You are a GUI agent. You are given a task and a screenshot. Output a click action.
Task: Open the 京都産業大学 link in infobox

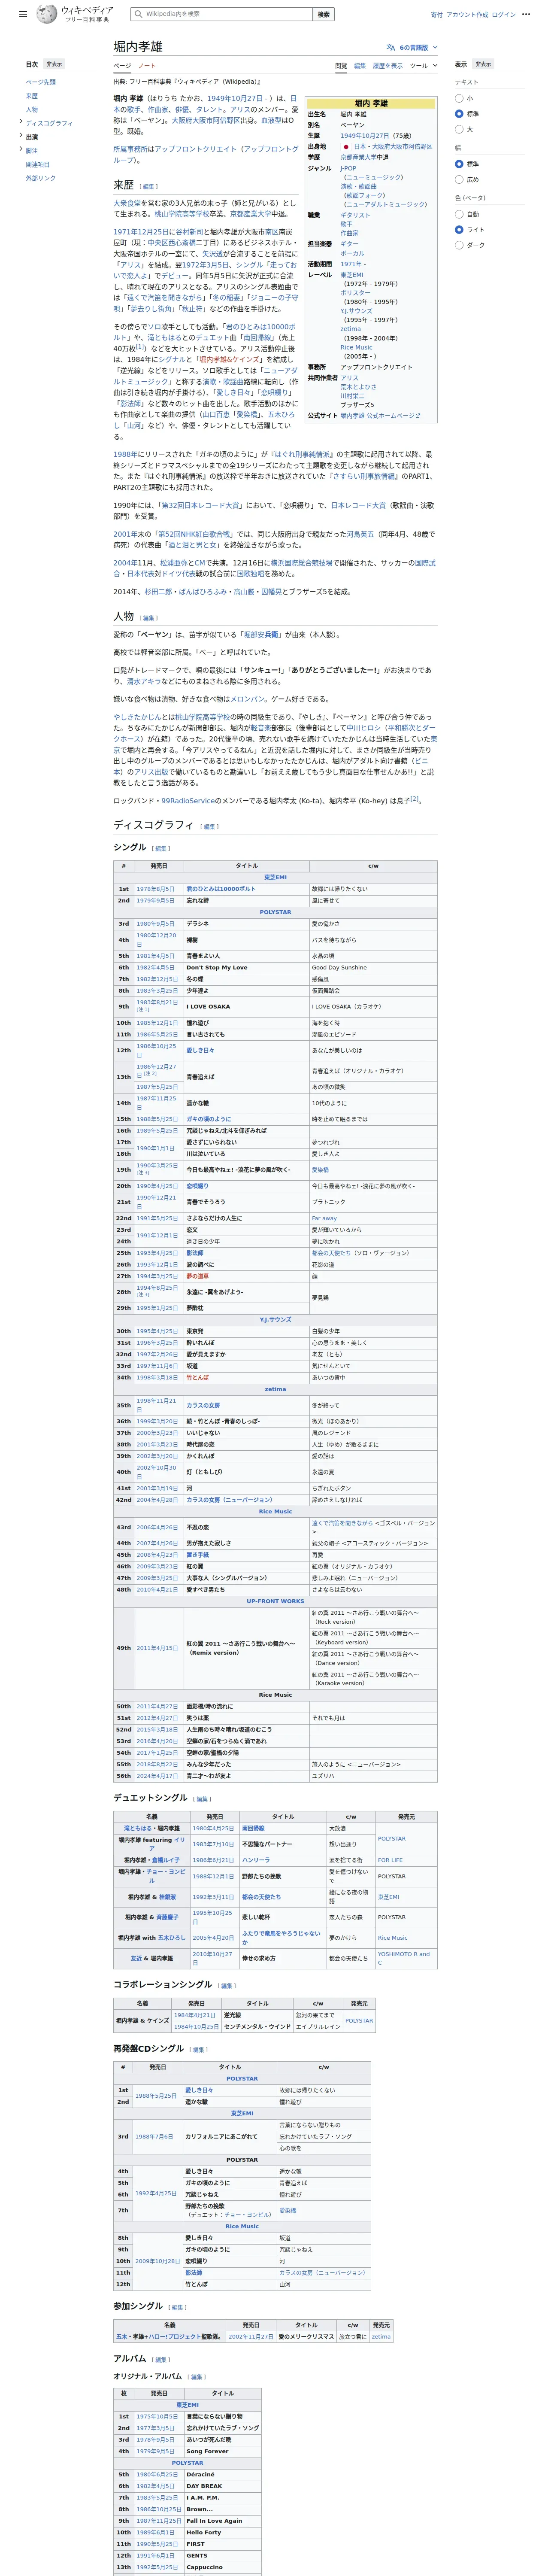358,157
